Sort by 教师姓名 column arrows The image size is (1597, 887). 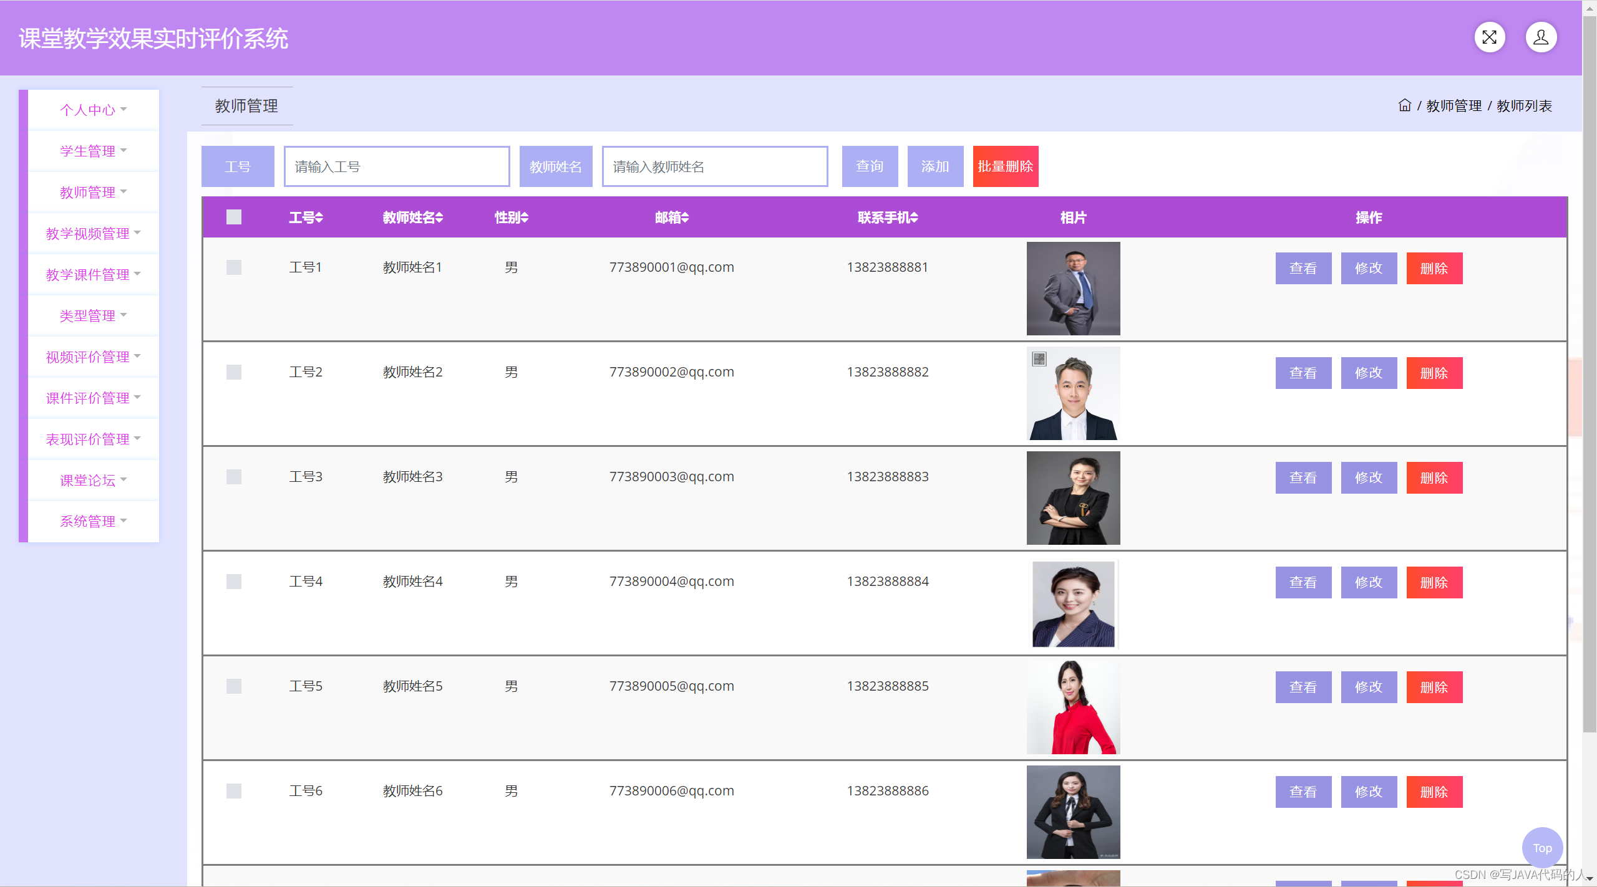pyautogui.click(x=439, y=218)
